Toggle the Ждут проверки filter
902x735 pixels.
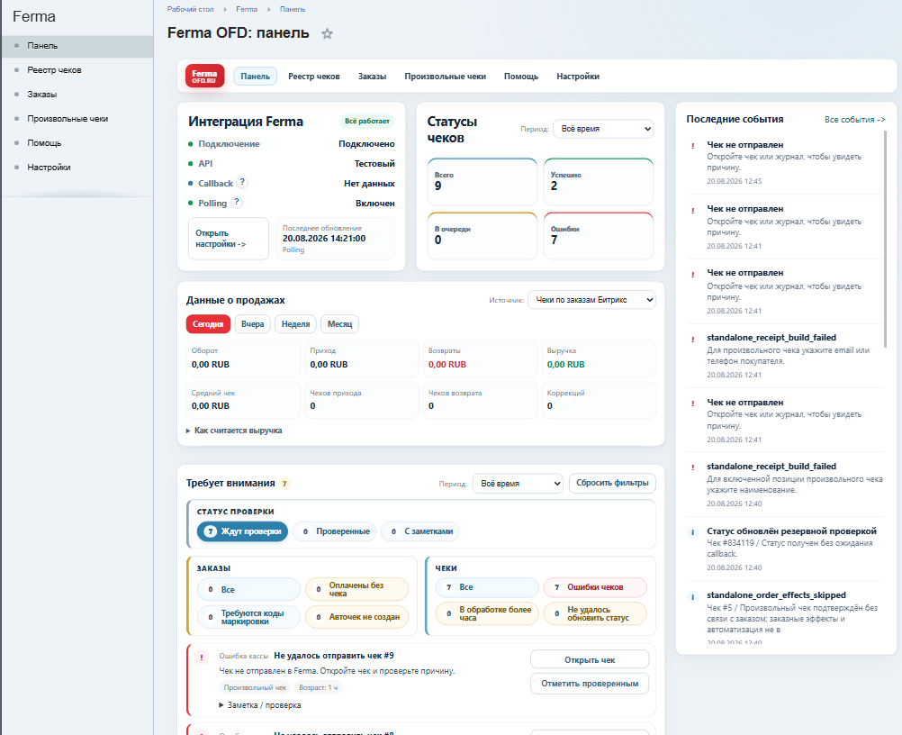click(242, 531)
